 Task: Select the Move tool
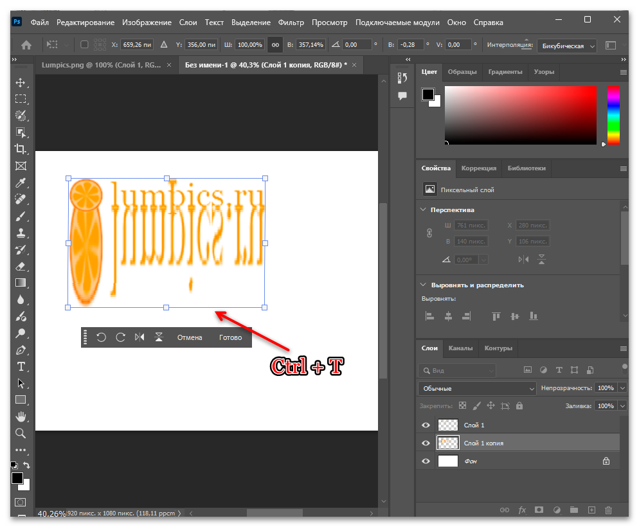pos(21,83)
